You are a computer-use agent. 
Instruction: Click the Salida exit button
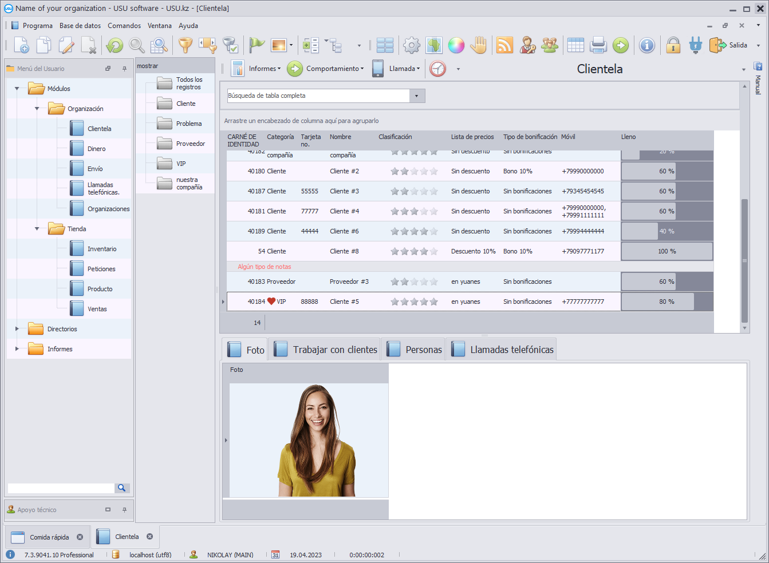(728, 45)
